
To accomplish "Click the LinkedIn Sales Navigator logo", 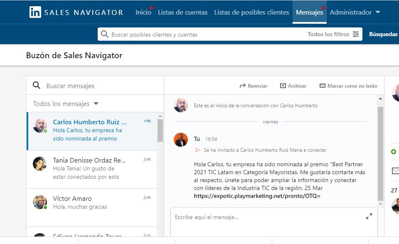I will 76,12.
